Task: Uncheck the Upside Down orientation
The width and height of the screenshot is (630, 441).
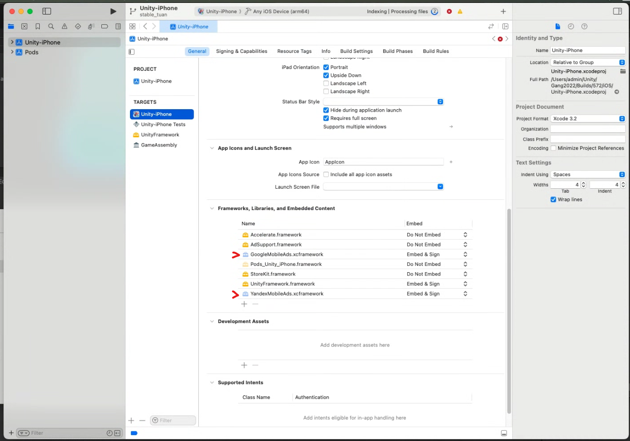Action: [x=326, y=76]
